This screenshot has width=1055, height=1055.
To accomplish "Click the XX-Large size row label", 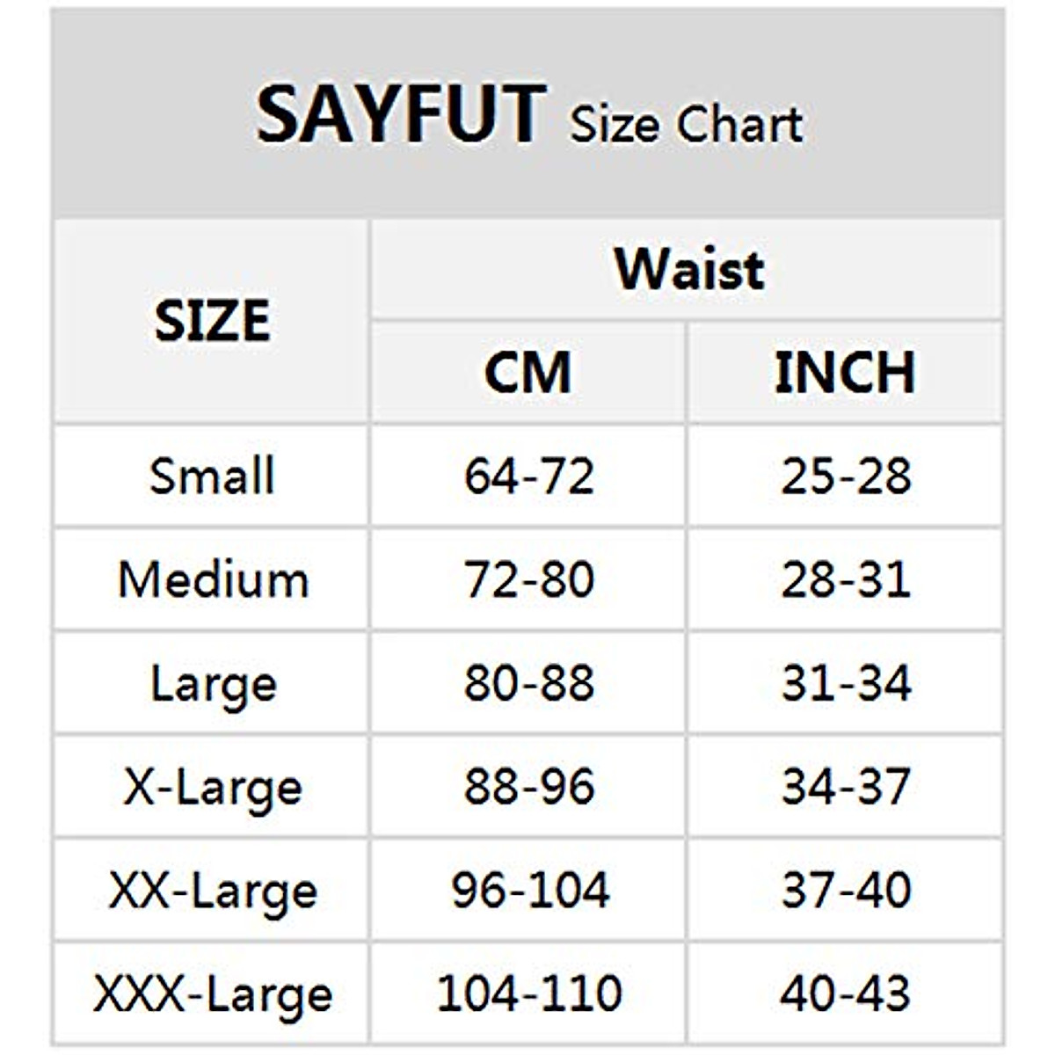I will [213, 891].
